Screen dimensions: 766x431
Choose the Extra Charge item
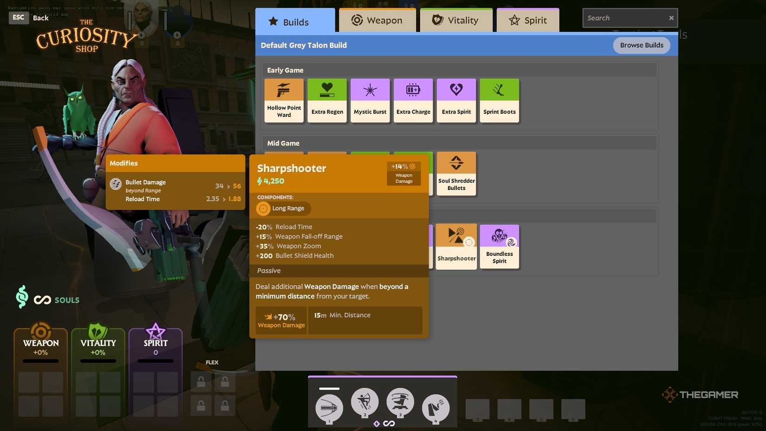[x=413, y=100]
